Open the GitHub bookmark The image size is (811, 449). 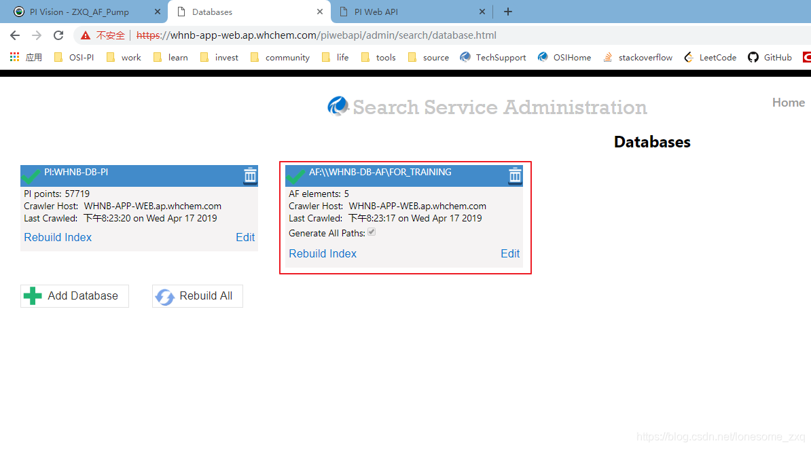(x=770, y=58)
